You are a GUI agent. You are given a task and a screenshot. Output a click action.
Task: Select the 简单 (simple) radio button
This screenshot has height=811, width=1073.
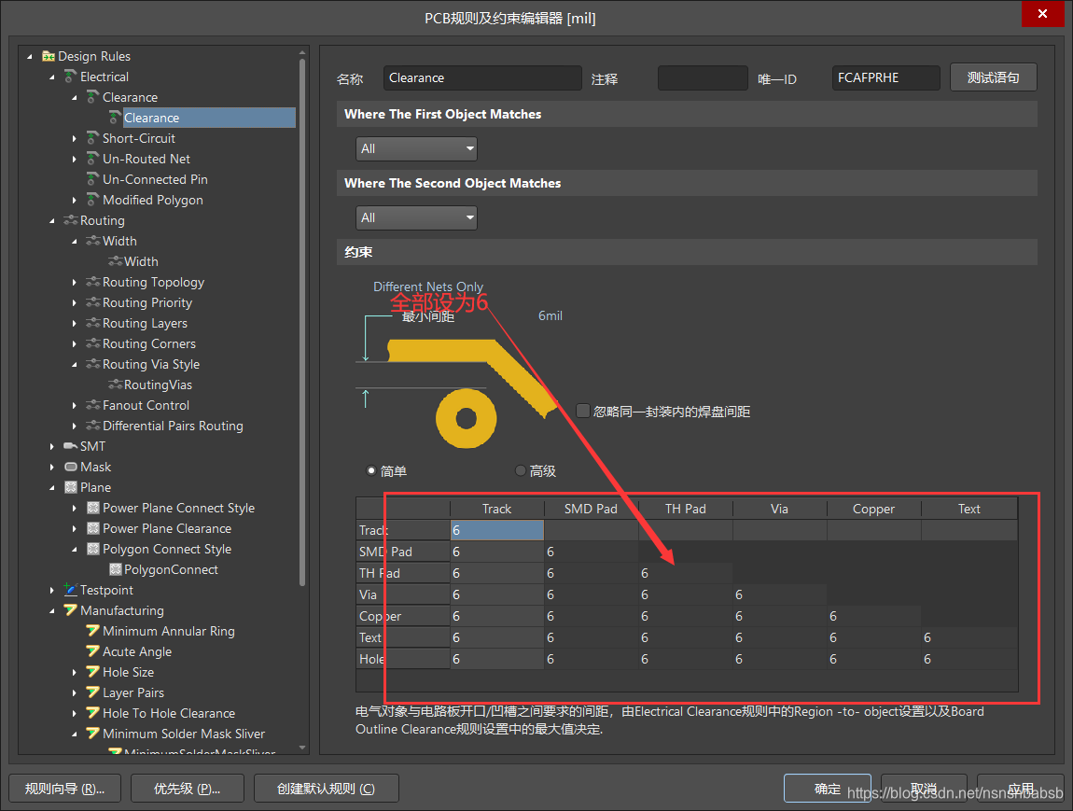pos(371,471)
